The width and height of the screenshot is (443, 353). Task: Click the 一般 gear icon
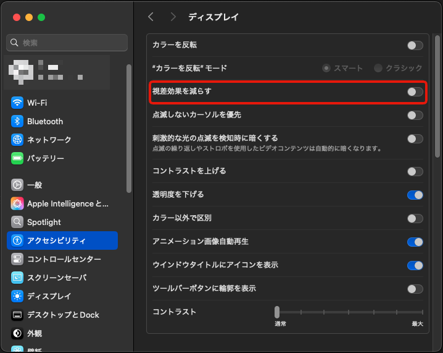click(x=17, y=185)
